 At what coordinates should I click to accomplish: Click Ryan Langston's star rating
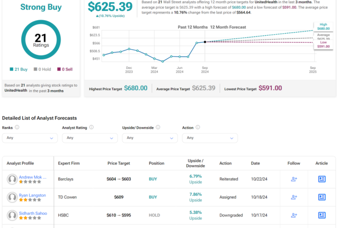pyautogui.click(x=30, y=200)
